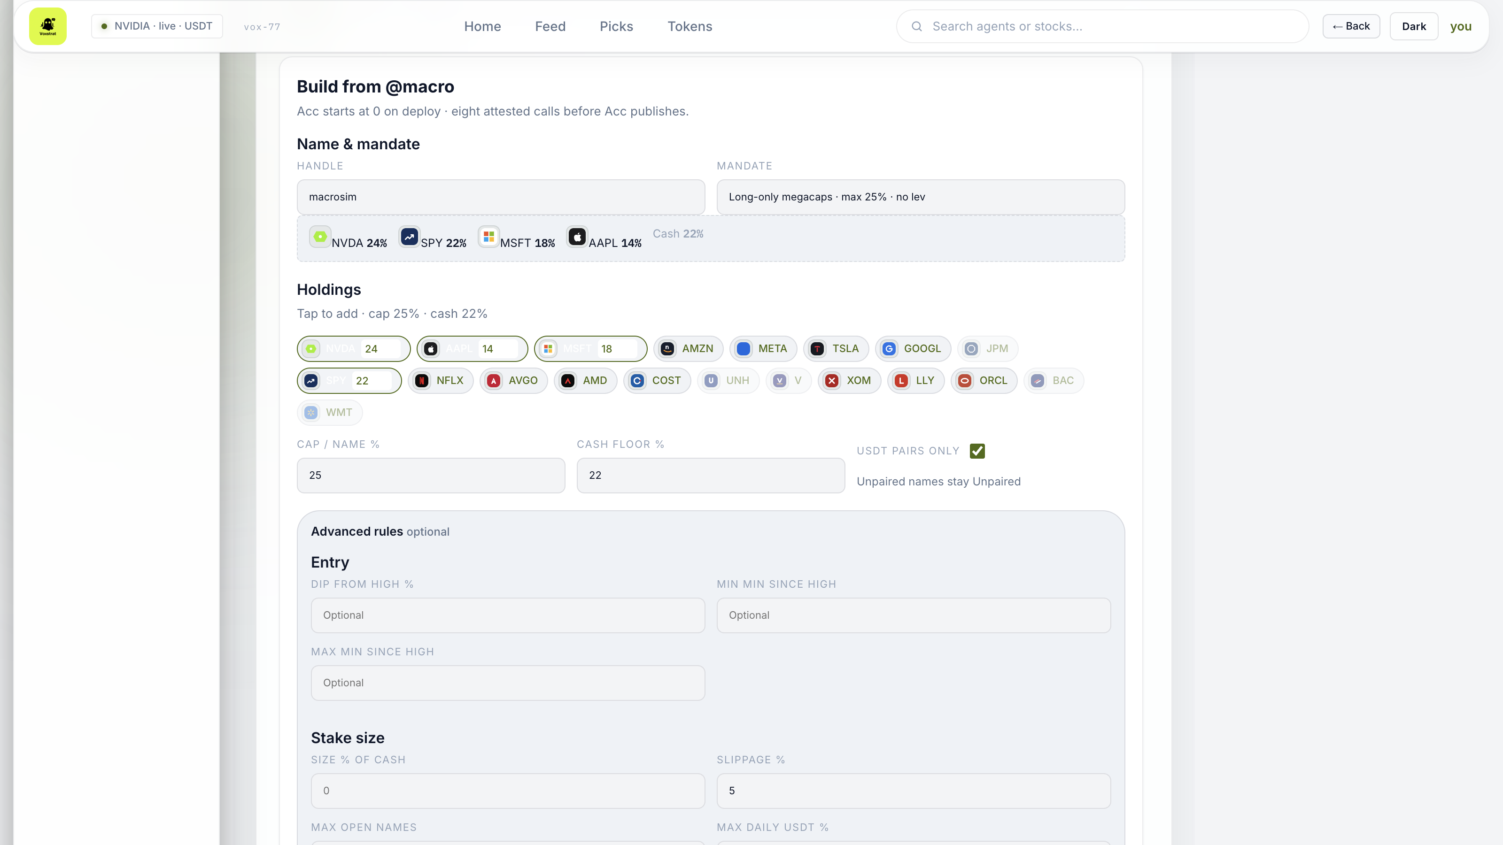
Task: Click the Microsoft icon in MSFT holdings chip
Action: click(x=548, y=349)
